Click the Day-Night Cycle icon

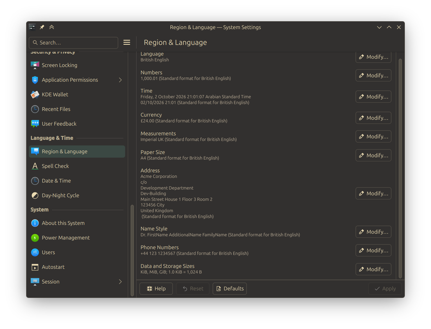coord(35,195)
